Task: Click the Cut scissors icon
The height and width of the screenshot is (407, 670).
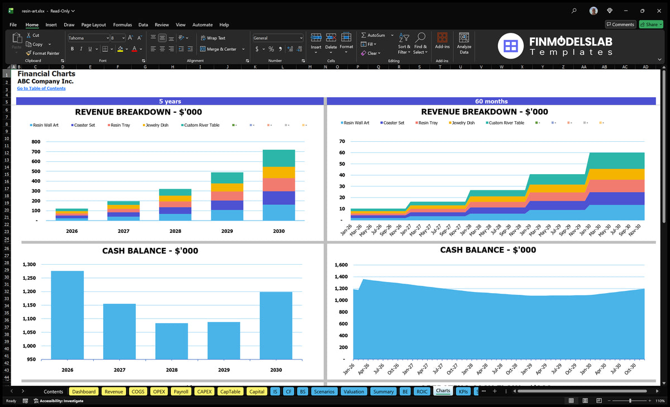Action: [x=29, y=35]
